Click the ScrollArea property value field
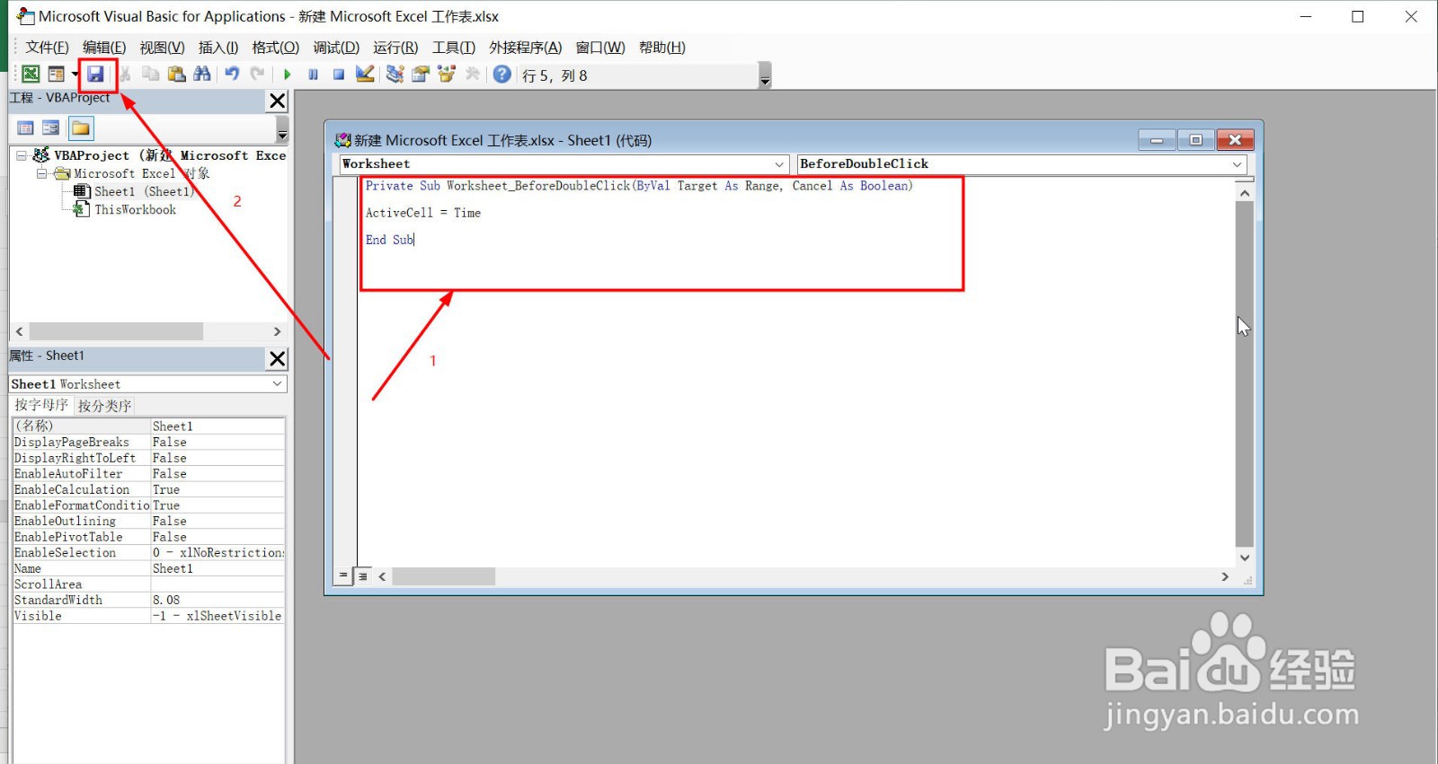 217,584
